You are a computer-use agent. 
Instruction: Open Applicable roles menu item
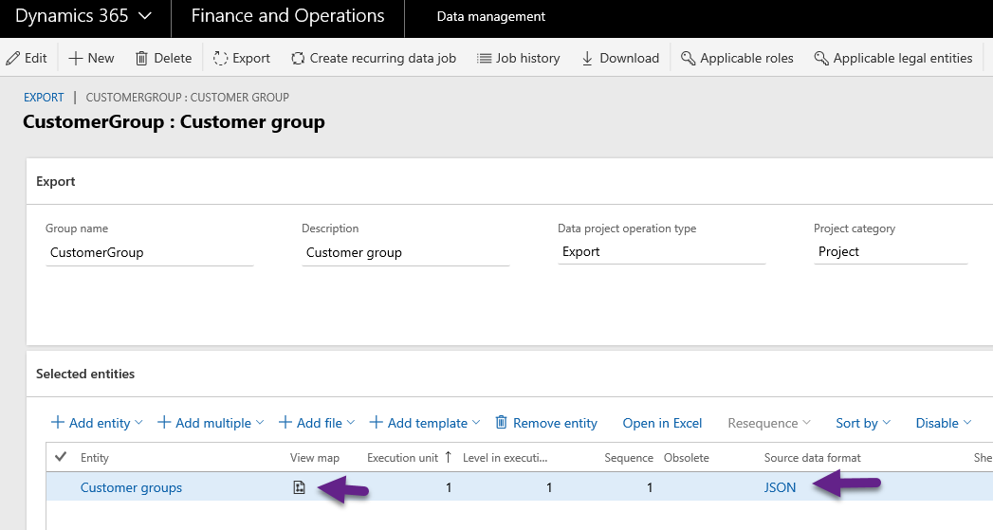(737, 58)
